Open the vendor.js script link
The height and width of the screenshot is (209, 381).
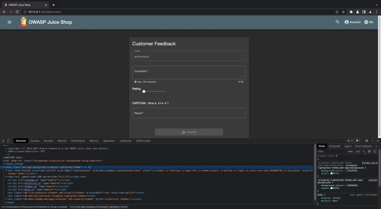click(x=31, y=186)
